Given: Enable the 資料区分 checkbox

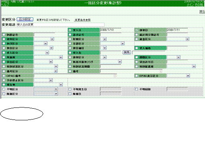Looking at the screenshot, I should [4, 39].
